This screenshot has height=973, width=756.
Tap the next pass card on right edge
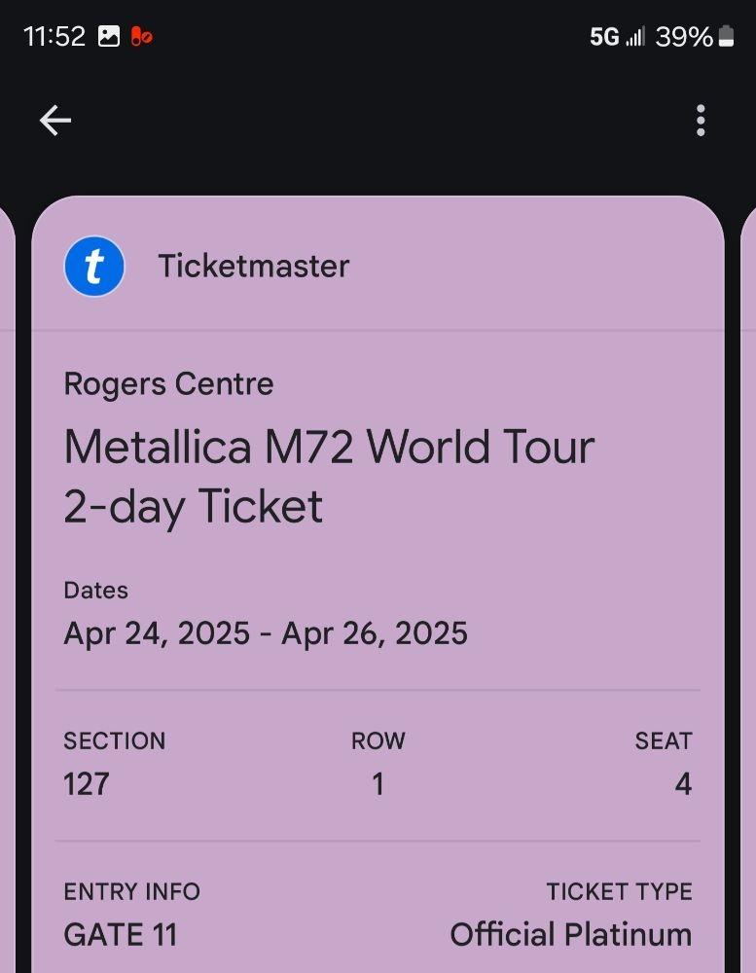tap(748, 584)
